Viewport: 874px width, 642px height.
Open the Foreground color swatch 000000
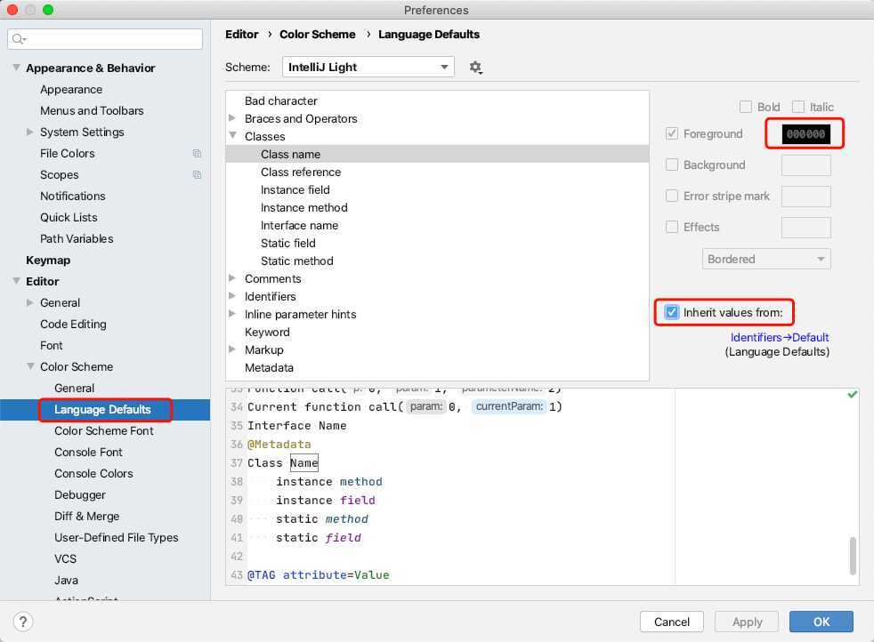coord(806,134)
